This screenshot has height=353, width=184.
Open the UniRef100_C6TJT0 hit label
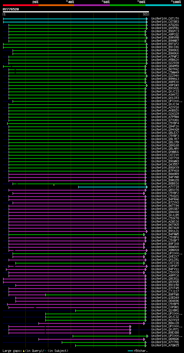(165, 19)
